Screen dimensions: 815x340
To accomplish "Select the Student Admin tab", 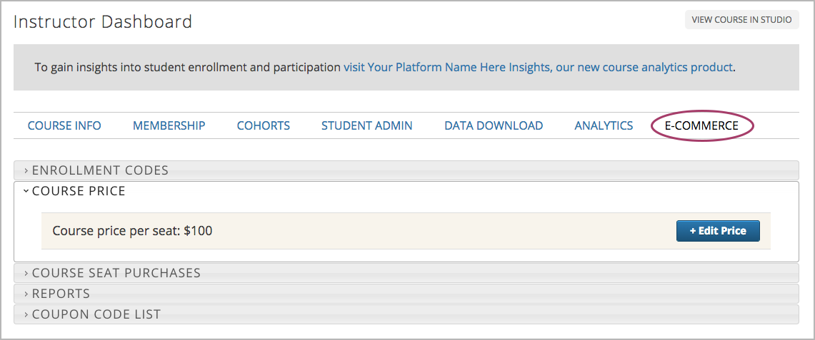I will point(366,125).
